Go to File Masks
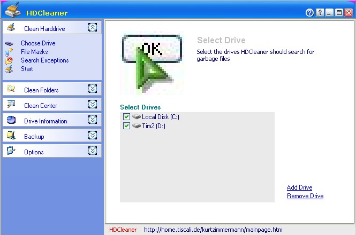This screenshot has height=235, width=356. click(34, 52)
